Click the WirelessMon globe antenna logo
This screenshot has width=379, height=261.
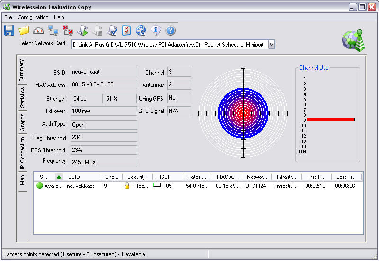click(x=353, y=41)
